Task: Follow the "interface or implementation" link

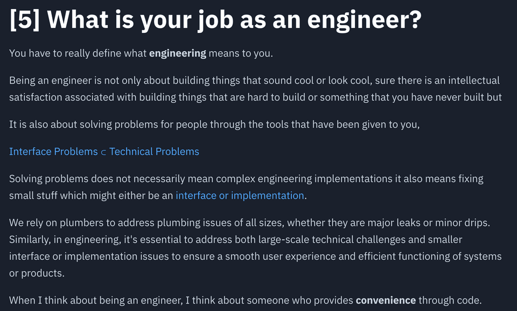Action: pos(240,196)
